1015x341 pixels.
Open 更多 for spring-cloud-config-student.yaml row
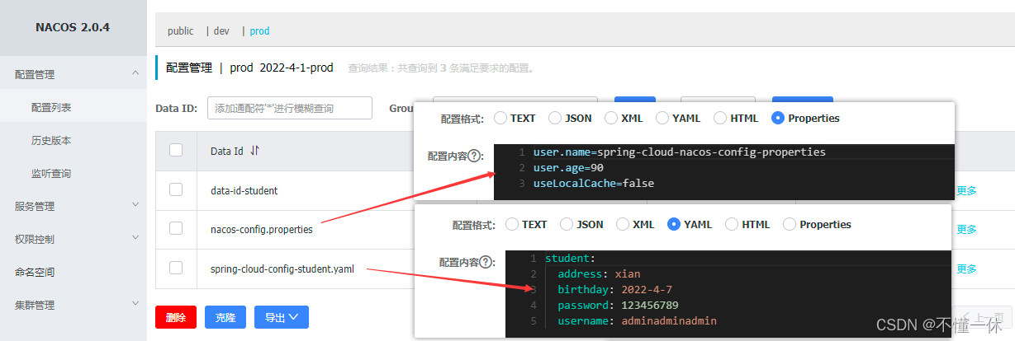coord(966,269)
